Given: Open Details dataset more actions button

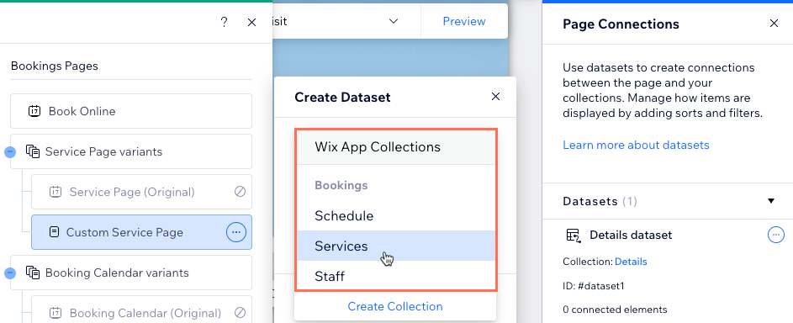Looking at the screenshot, I should (x=776, y=235).
